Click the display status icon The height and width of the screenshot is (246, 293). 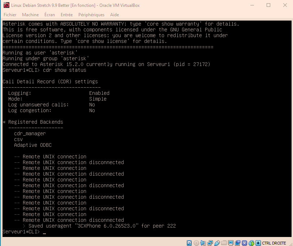[x=231, y=243]
